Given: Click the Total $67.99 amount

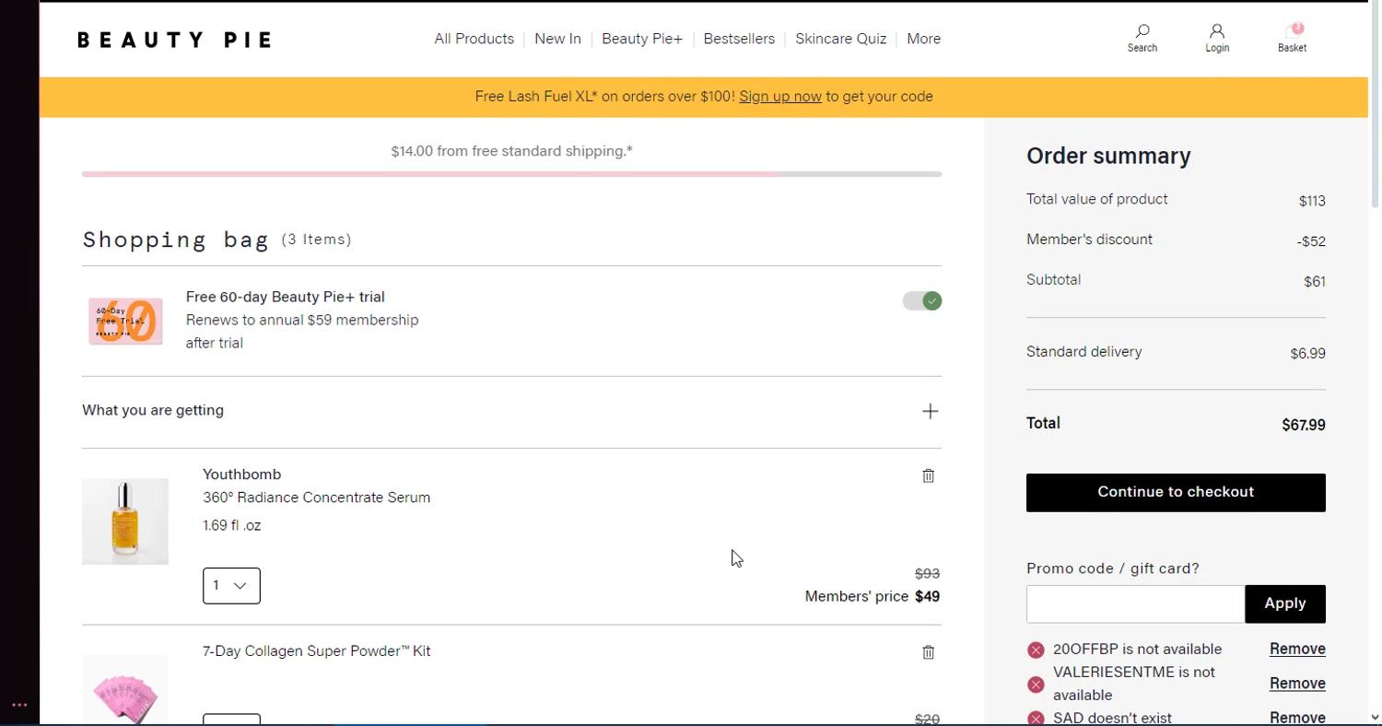Looking at the screenshot, I should pos(1303,425).
